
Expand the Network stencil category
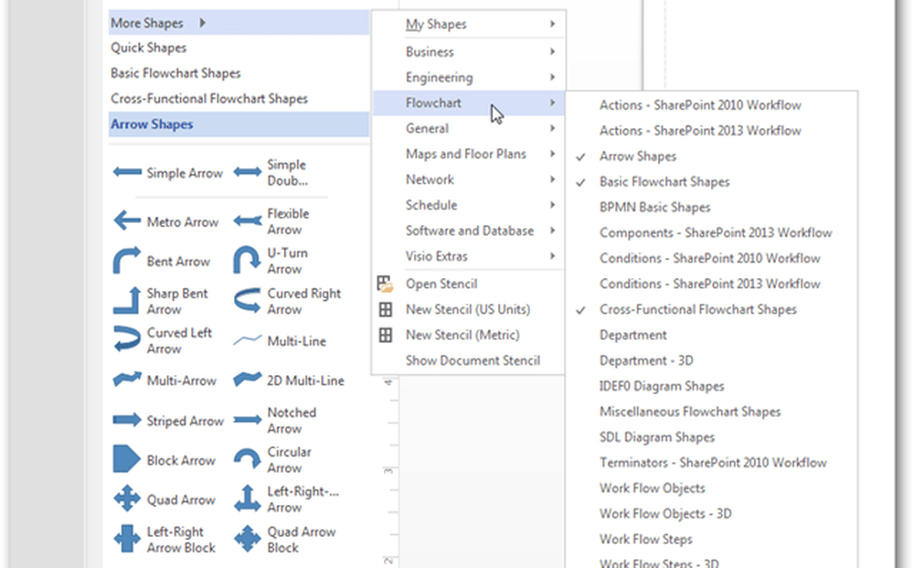tap(469, 179)
